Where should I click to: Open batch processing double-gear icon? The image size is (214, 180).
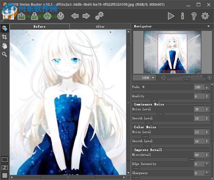click(99, 16)
